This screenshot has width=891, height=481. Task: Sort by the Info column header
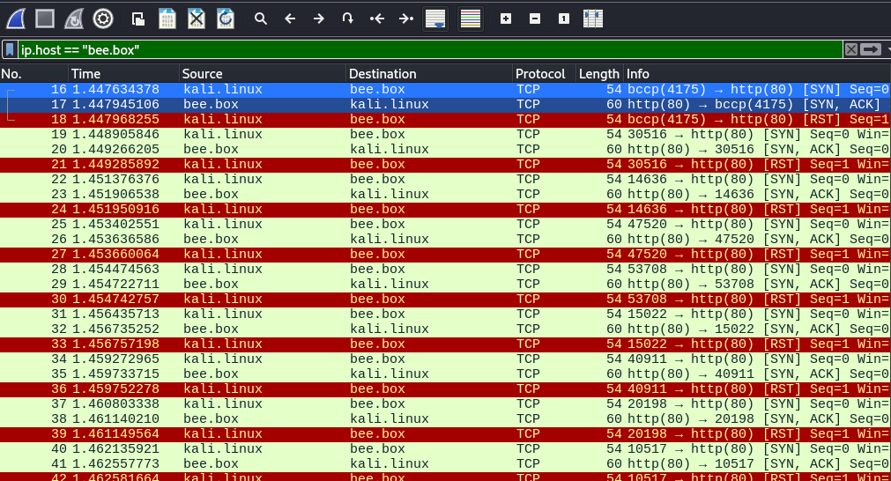757,74
